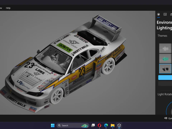
Task: Choose the teal-colored lighting theme thumbnail
Action: [165, 58]
